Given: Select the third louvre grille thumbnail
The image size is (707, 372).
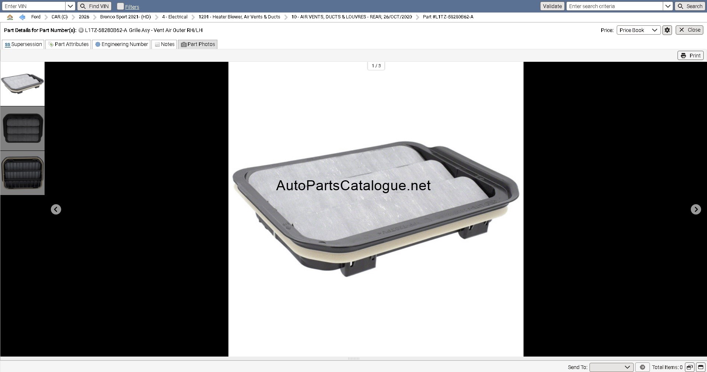Looking at the screenshot, I should pos(22,173).
